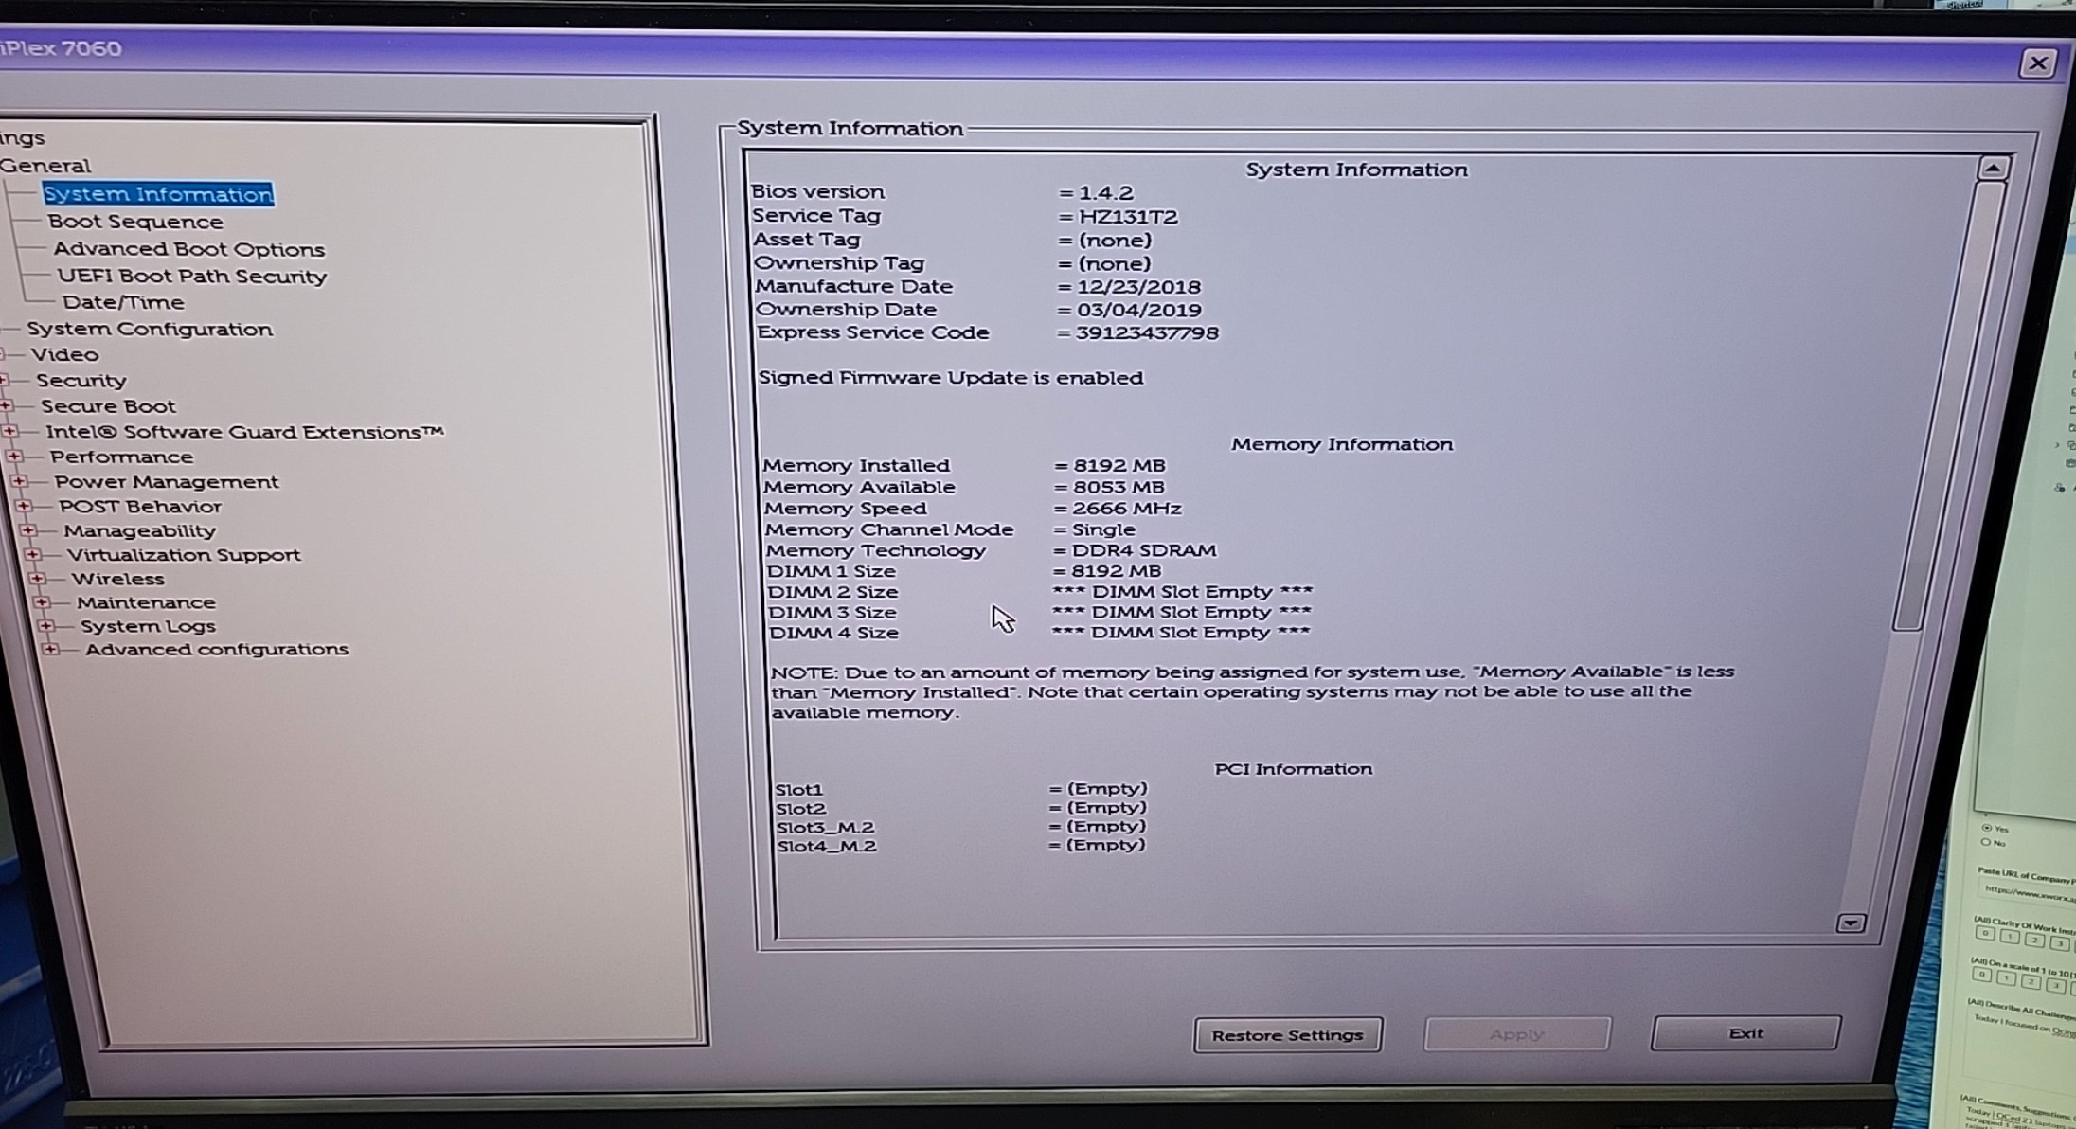
Task: Expand the Wireless tree node
Action: (37, 578)
